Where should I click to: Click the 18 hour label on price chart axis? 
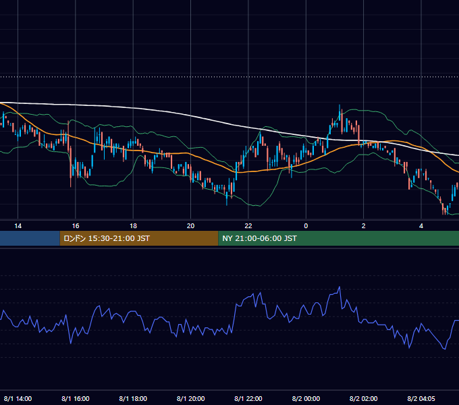point(133,226)
